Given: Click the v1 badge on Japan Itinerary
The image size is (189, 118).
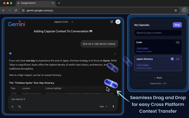Looking at the screenshot, I should pos(177,59).
